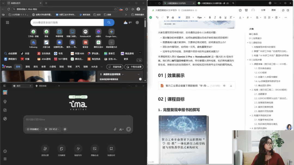
Task: Click the 分享 share button
Action: pos(263,10)
